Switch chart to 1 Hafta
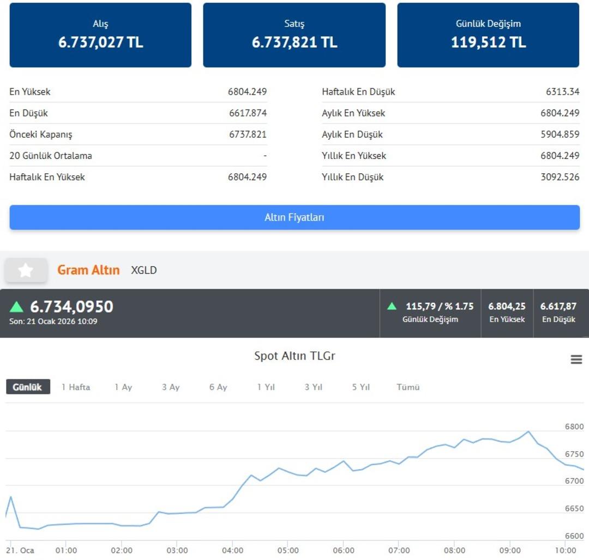Screen dimensions: 589x560 [76, 387]
